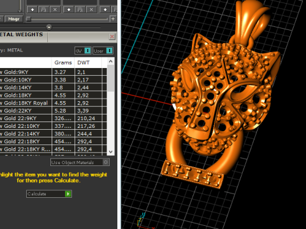Image resolution: width=306 pixels, height=229 pixels.
Task: Click the second slot's grayed save icon
Action: (80, 10)
